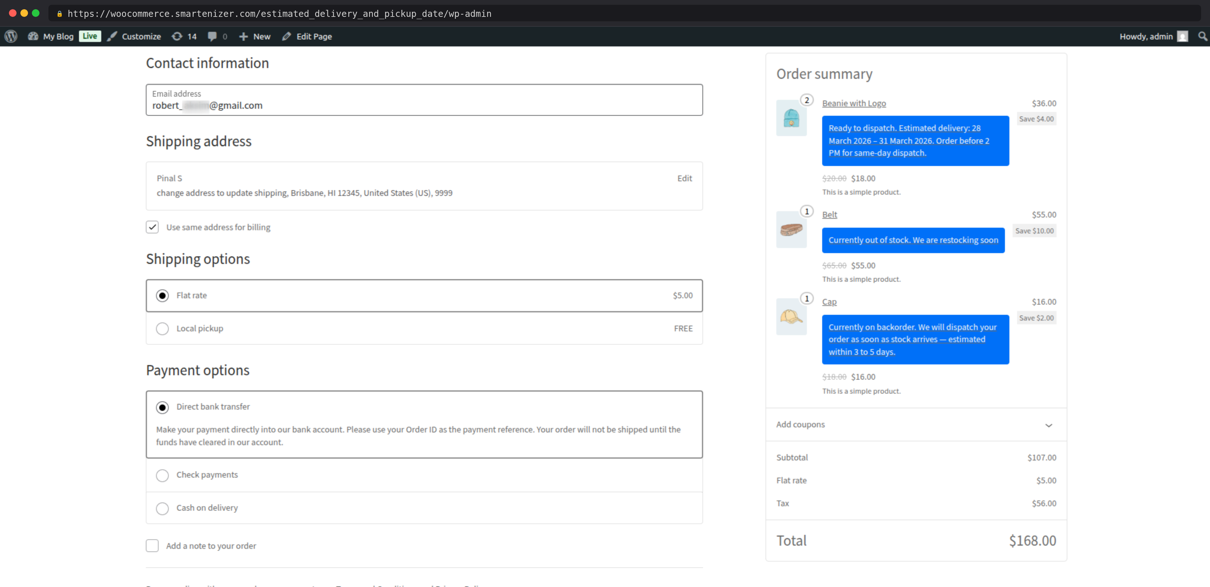Screen dimensions: 1210x587
Task: Enable Add a note to your order
Action: [x=152, y=546]
